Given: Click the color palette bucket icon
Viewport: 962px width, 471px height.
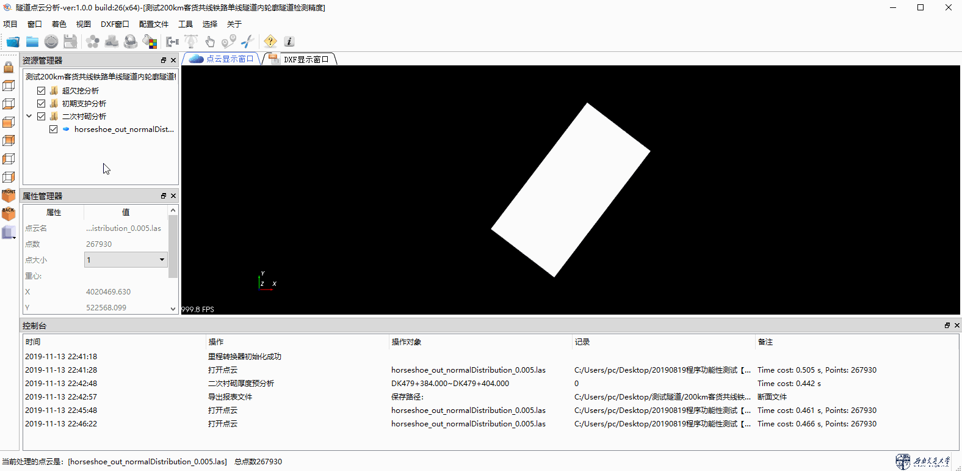Looking at the screenshot, I should (150, 42).
